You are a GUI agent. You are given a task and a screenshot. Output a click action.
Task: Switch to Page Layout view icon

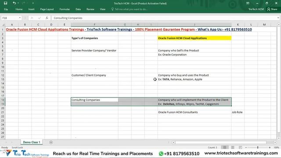233,147
